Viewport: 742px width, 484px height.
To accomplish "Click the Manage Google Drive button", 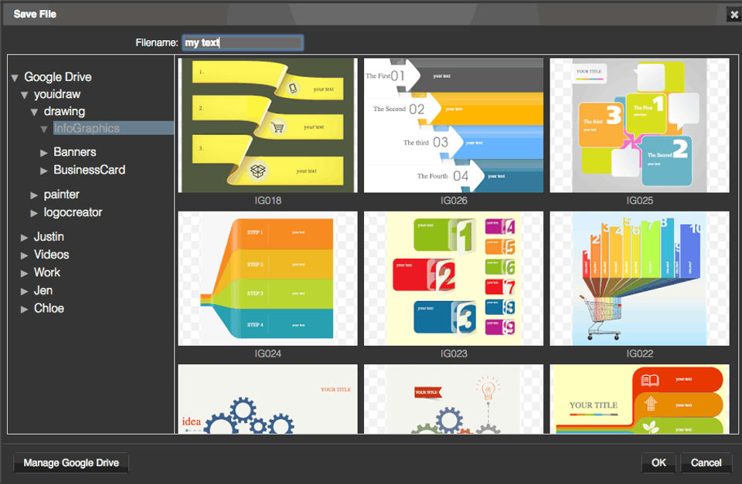I will coord(71,462).
